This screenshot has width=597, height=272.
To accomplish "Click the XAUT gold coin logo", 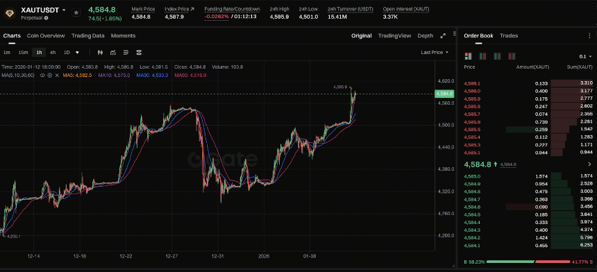I will pos(9,13).
